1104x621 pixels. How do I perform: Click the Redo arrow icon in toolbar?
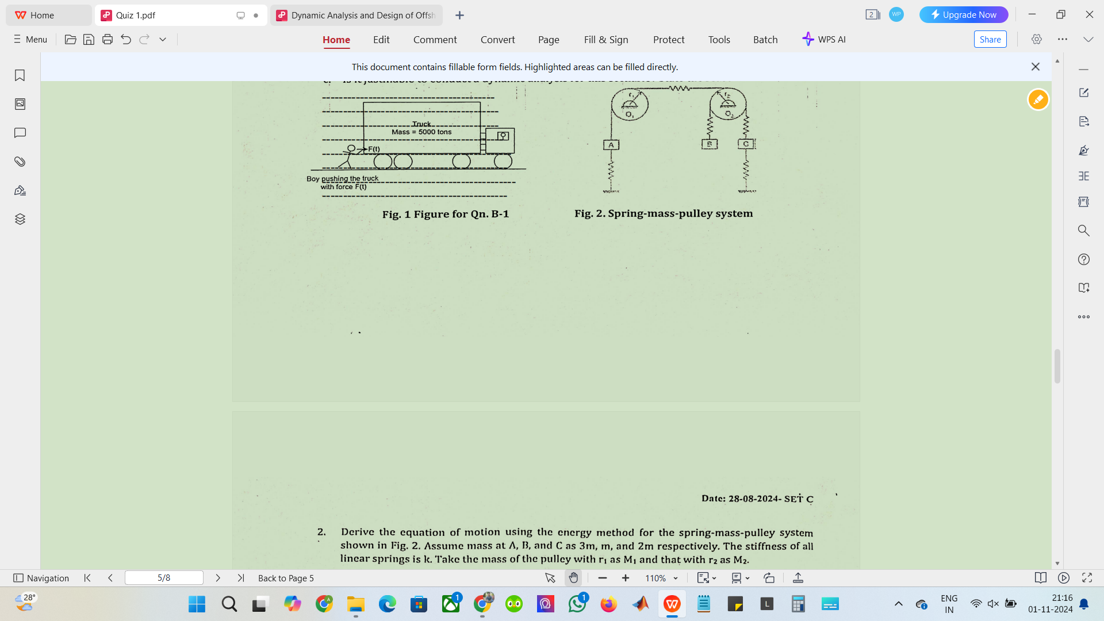click(145, 40)
